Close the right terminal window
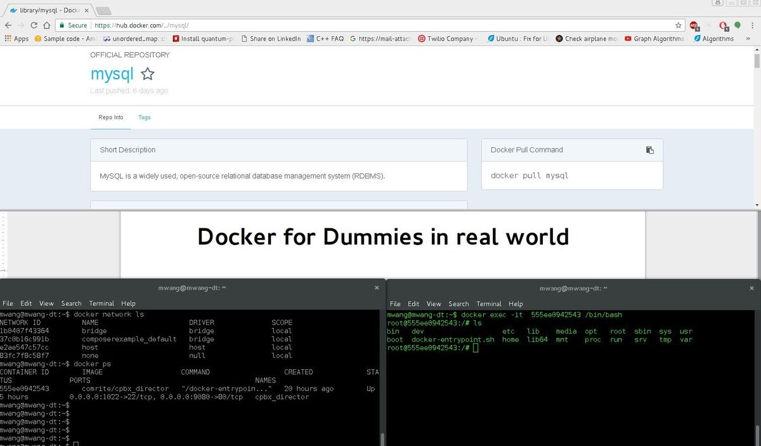 point(752,287)
